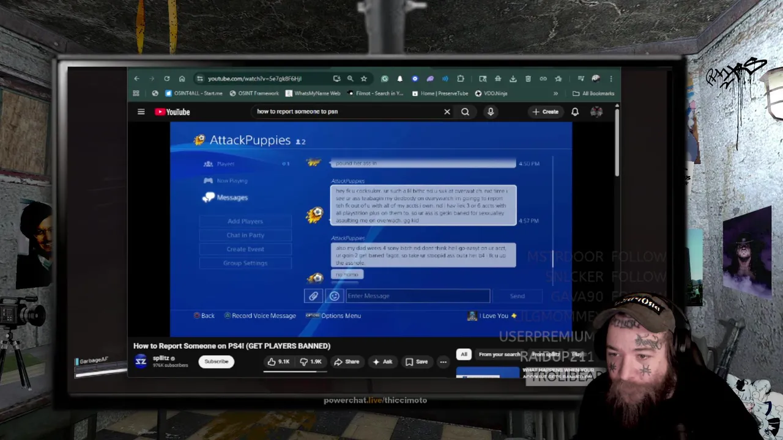This screenshot has height=440, width=783.
Task: View site information icon in address bar
Action: point(199,79)
